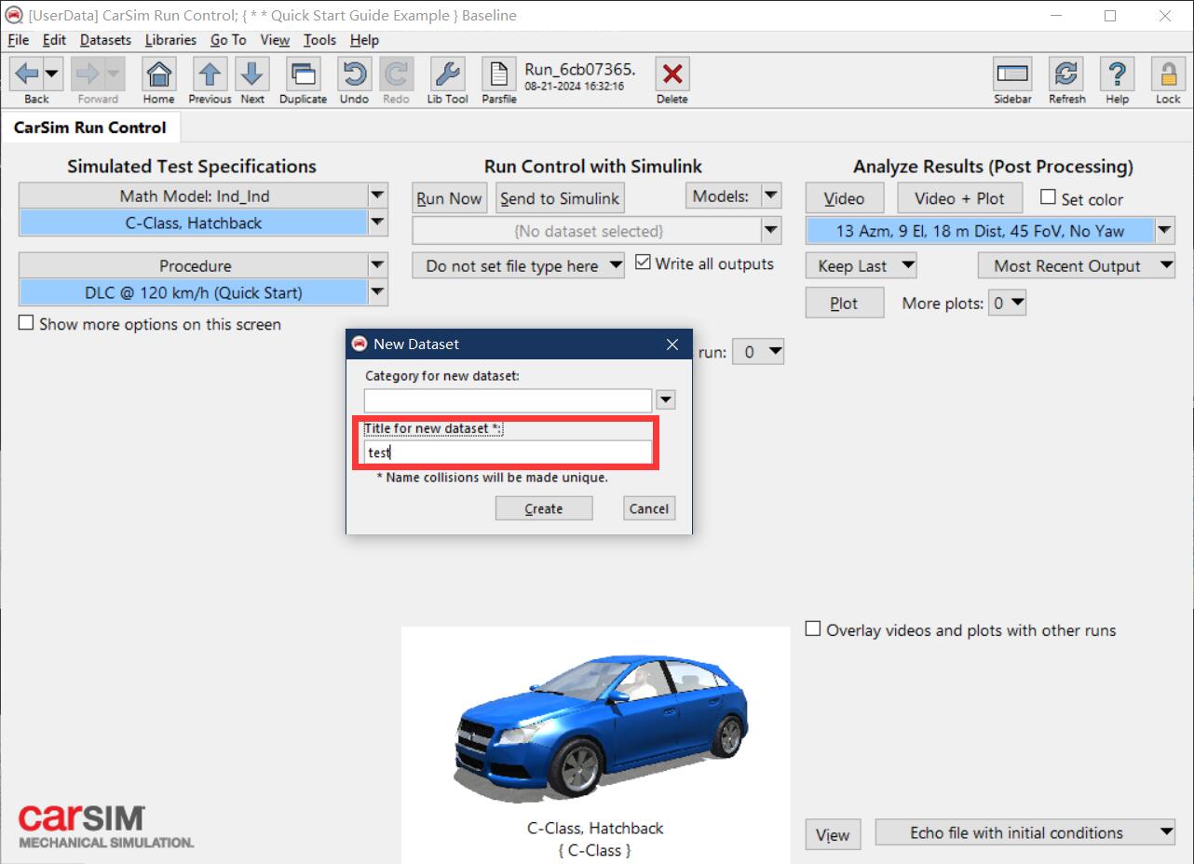Open the Lib Tool wrench icon
Image resolution: width=1194 pixels, height=864 pixels.
[x=448, y=74]
